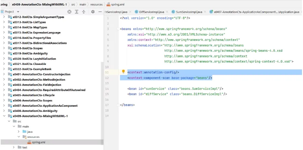Expand the x0312-XmlCtx-SimpleArgumentTypes module
Screen dimensions: 303x150
(x=4, y=17)
